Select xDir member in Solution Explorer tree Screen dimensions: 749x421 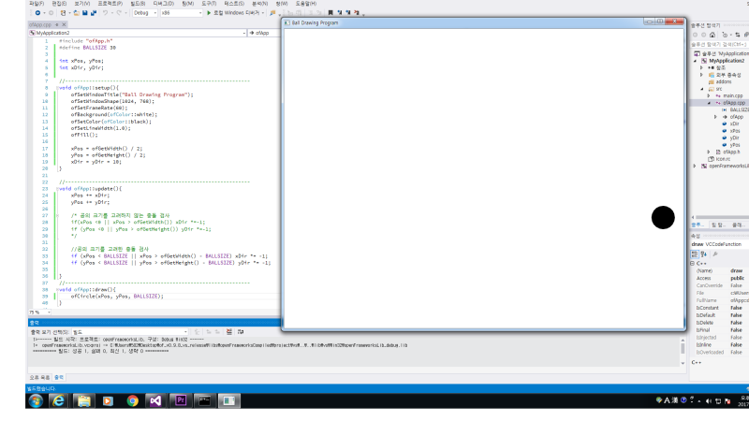(x=734, y=123)
